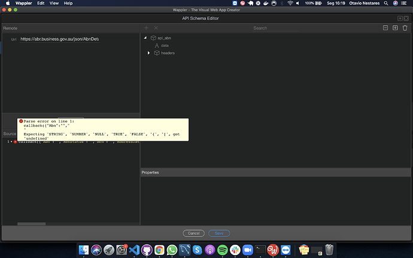The image size is (413, 258).
Task: Open Slack from the Dock
Action: pyautogui.click(x=235, y=250)
